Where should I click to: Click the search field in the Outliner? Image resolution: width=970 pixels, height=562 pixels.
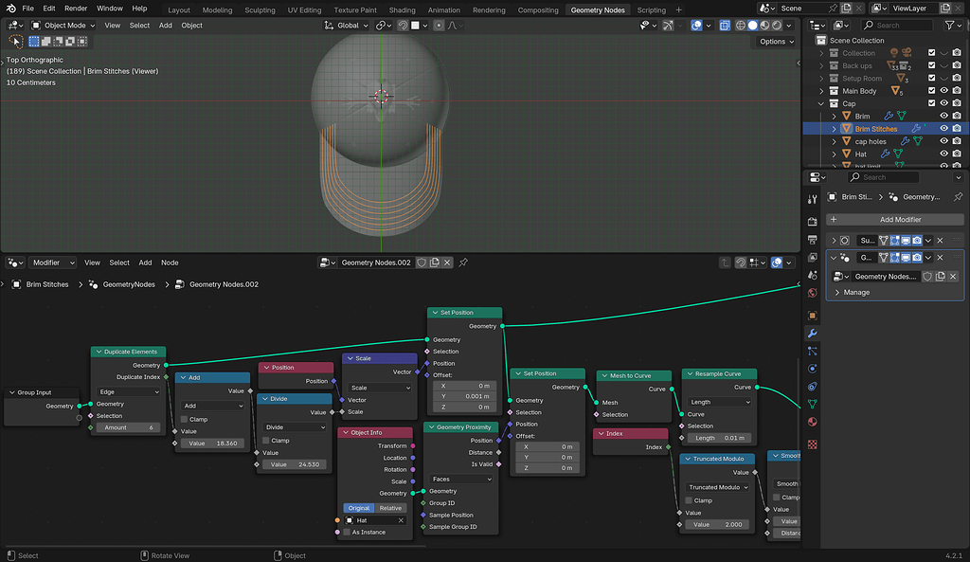tap(897, 25)
